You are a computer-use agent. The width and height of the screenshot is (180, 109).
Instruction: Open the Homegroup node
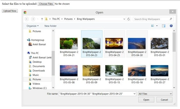pyautogui.click(x=36, y=40)
